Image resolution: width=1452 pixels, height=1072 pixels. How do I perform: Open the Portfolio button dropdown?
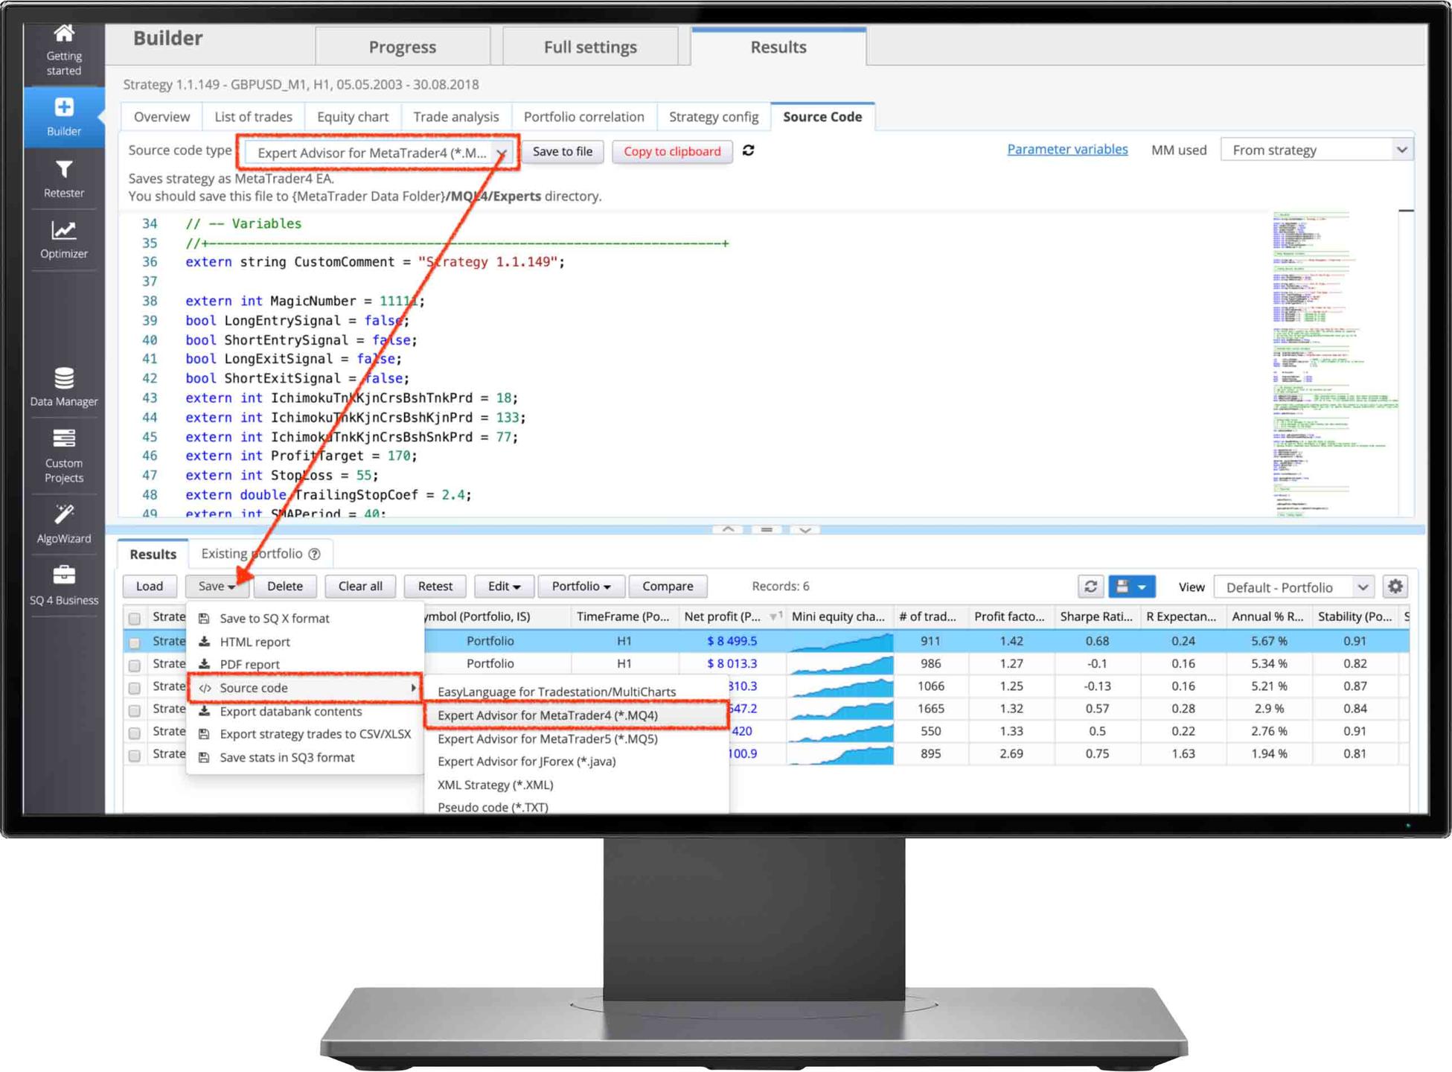[581, 586]
